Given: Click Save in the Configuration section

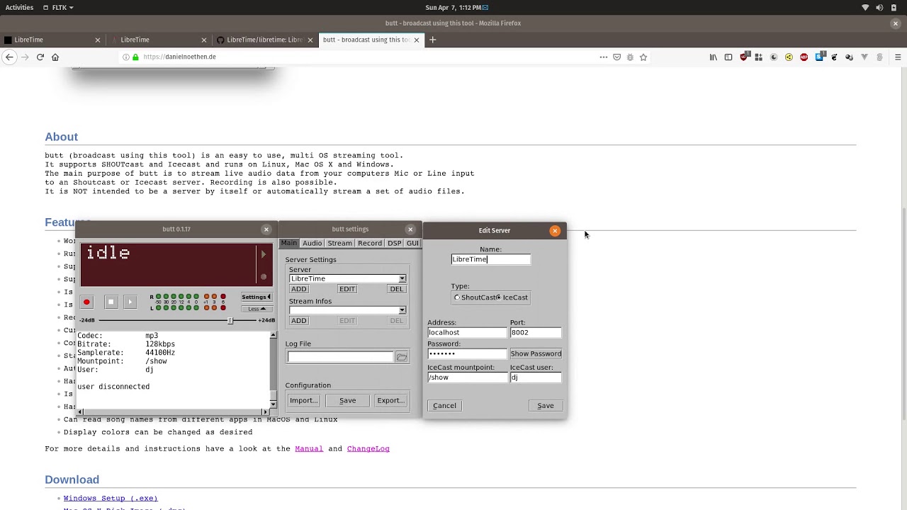Looking at the screenshot, I should [x=347, y=401].
